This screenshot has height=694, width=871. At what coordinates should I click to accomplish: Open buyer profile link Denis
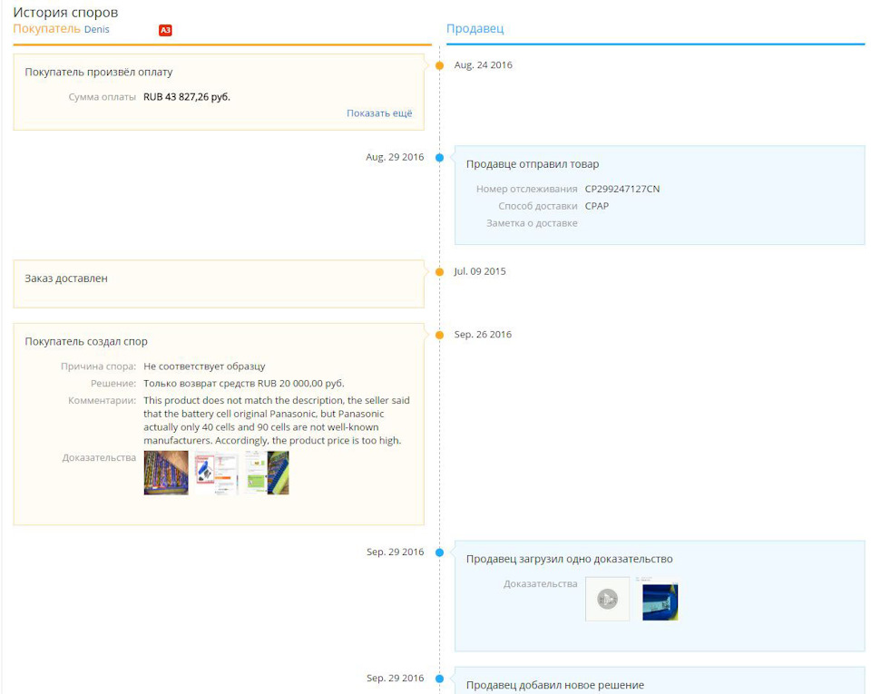click(97, 29)
